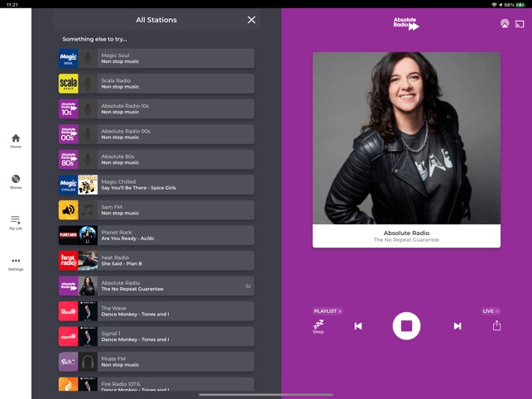Screen dimensions: 532x399
Task: Play Are You Ready - Ac/dc
Action: tap(128, 238)
